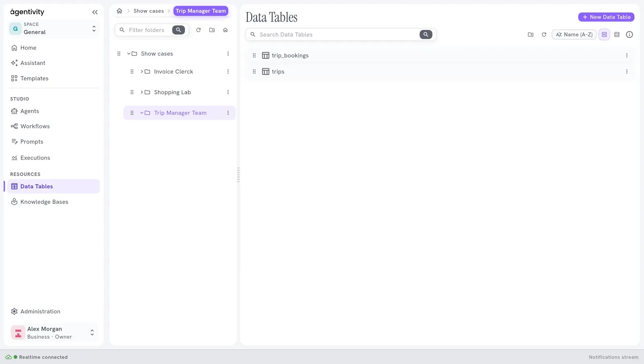Open Prompts section
644x364 pixels.
tap(54, 142)
